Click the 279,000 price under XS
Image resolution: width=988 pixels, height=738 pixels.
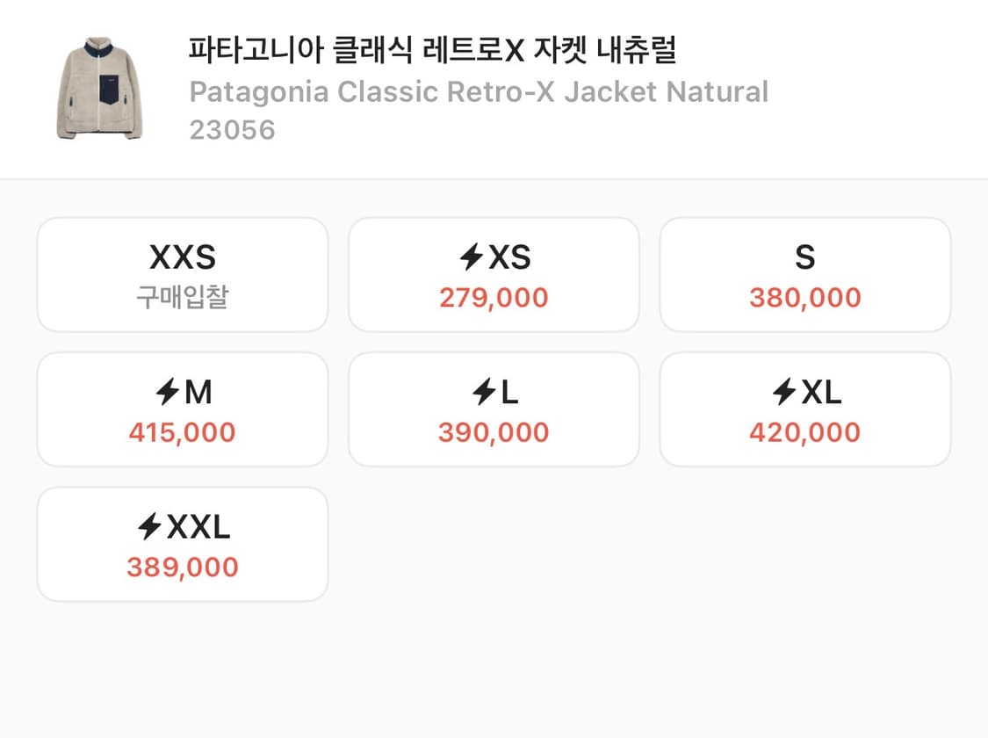[x=494, y=297]
